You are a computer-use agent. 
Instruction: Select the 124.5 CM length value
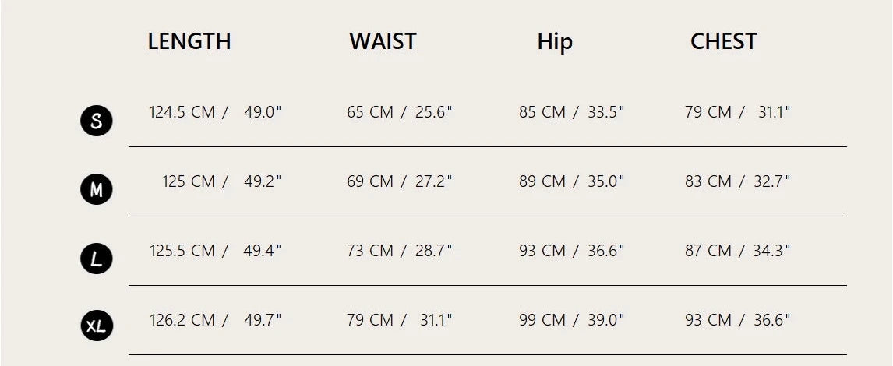(182, 112)
